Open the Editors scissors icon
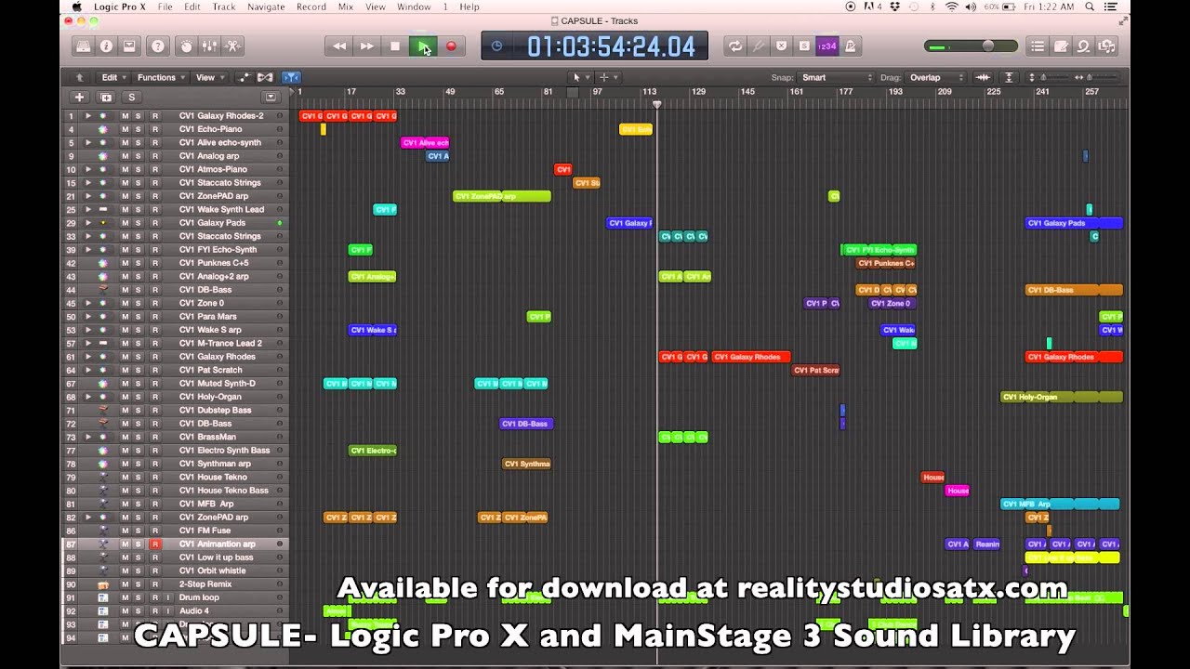This screenshot has width=1190, height=669. pos(232,46)
